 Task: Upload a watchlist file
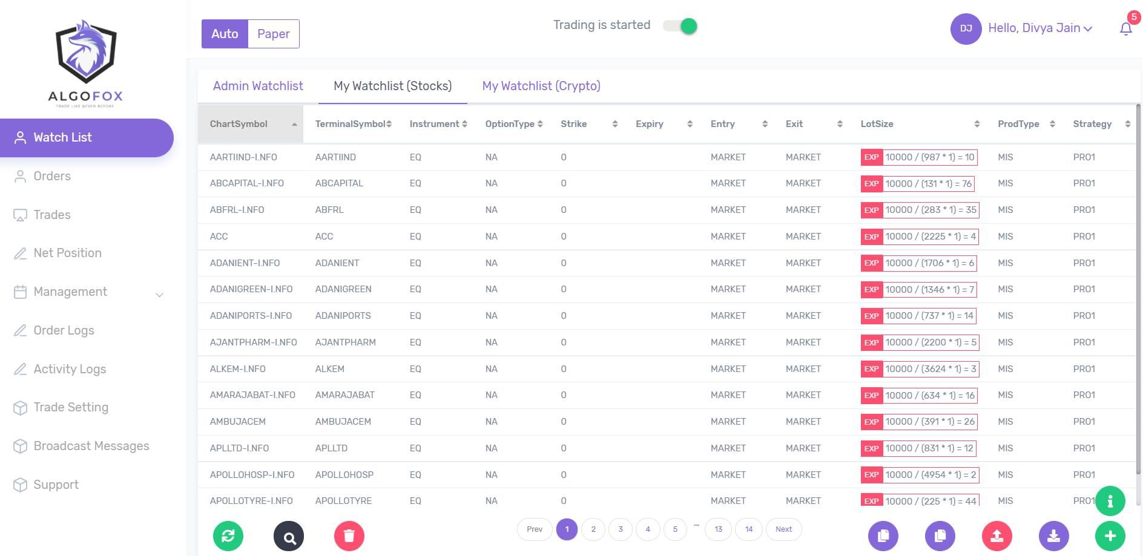(996, 535)
